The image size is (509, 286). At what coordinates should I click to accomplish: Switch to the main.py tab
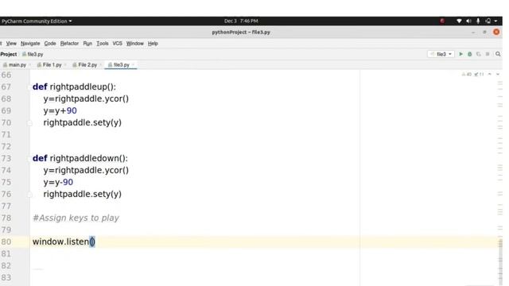point(14,65)
